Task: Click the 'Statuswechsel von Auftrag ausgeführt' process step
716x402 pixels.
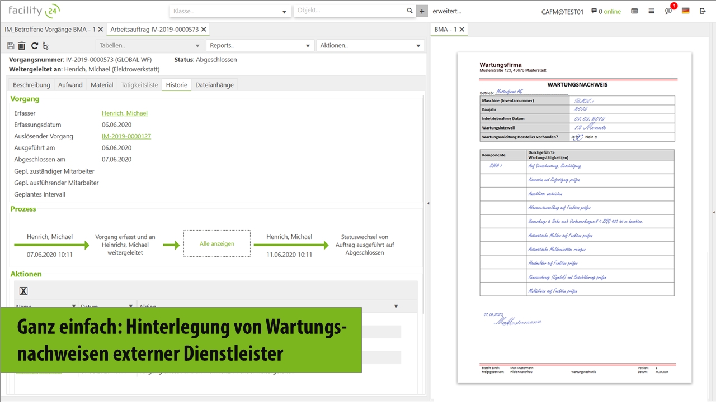Action: click(365, 245)
